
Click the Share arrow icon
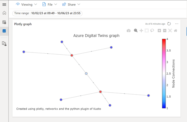pyautogui.click(x=64, y=4)
